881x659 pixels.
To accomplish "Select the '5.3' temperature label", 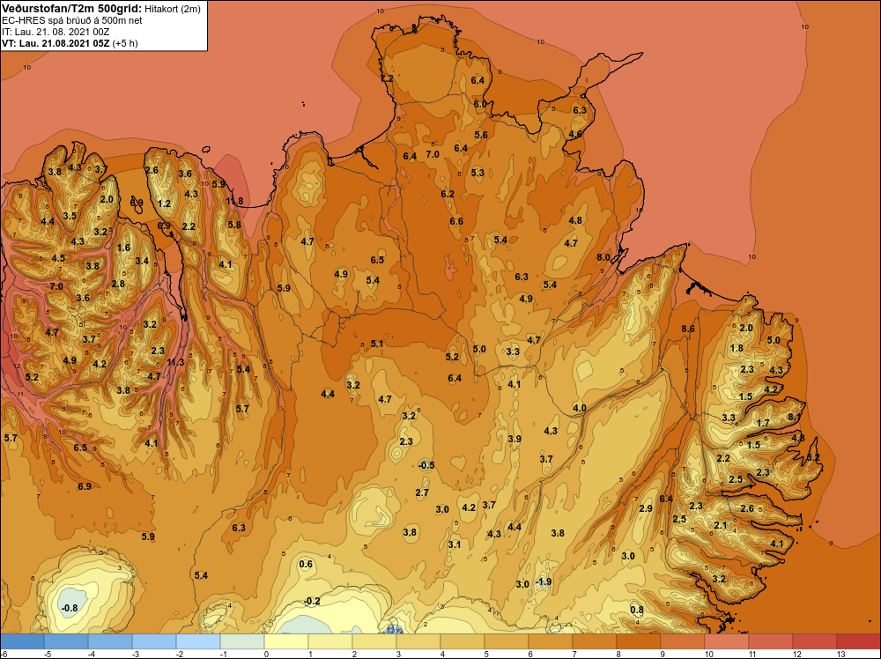I will coord(478,172).
